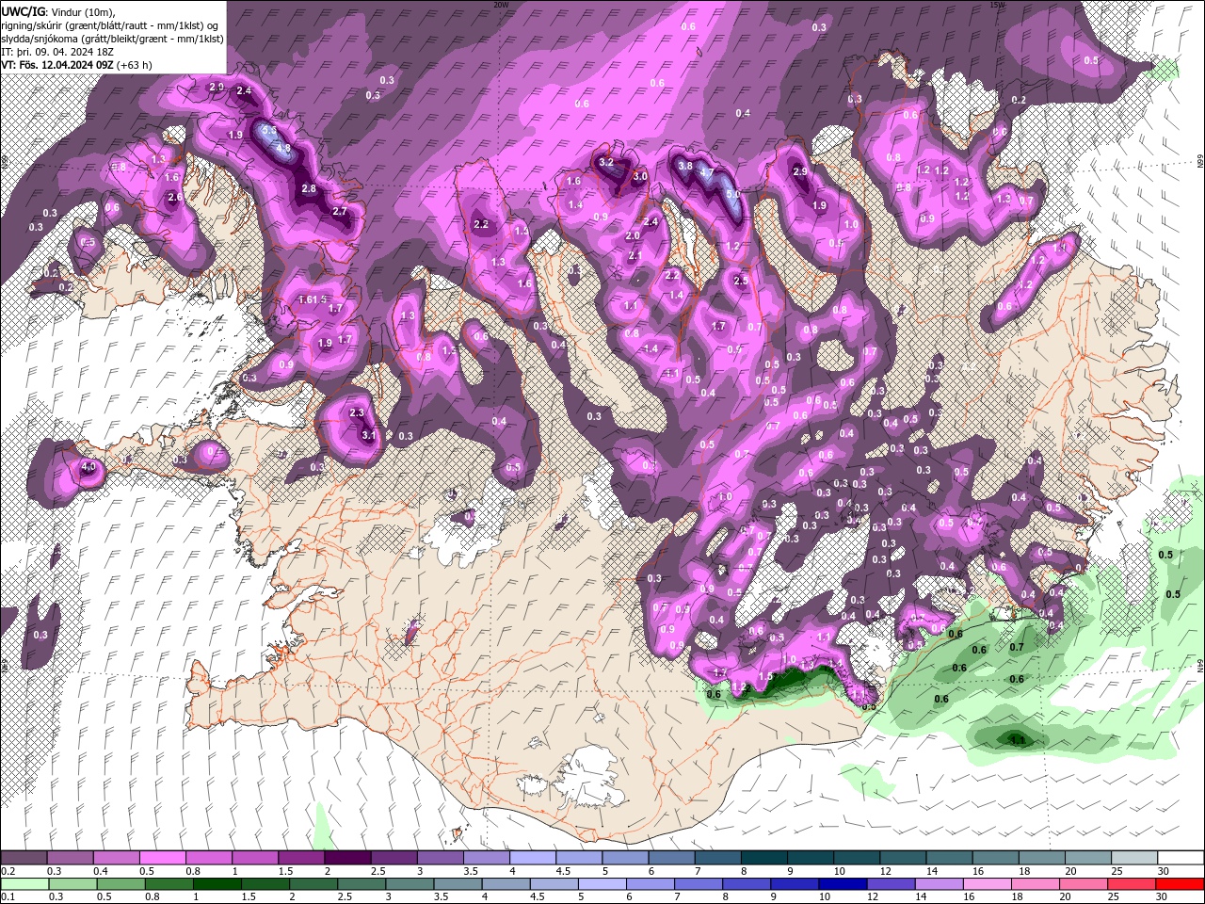The image size is (1205, 904).
Task: Click the 'IT: þri. 09. 04. 2024 18Z' line
Action: (59, 52)
